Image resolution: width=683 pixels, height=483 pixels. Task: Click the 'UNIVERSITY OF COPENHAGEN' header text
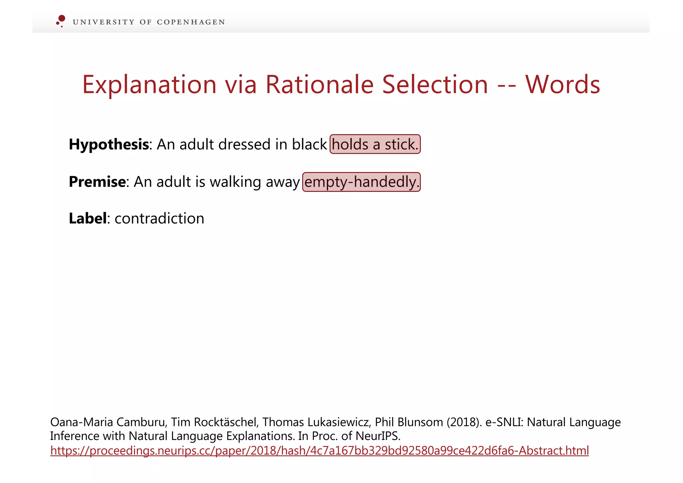(149, 22)
